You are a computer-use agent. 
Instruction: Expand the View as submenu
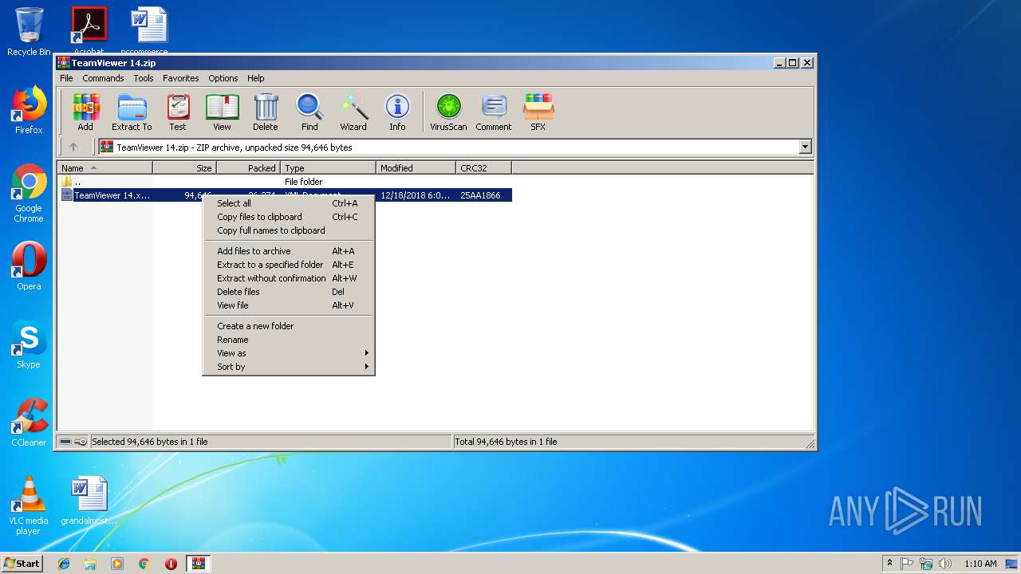click(289, 353)
